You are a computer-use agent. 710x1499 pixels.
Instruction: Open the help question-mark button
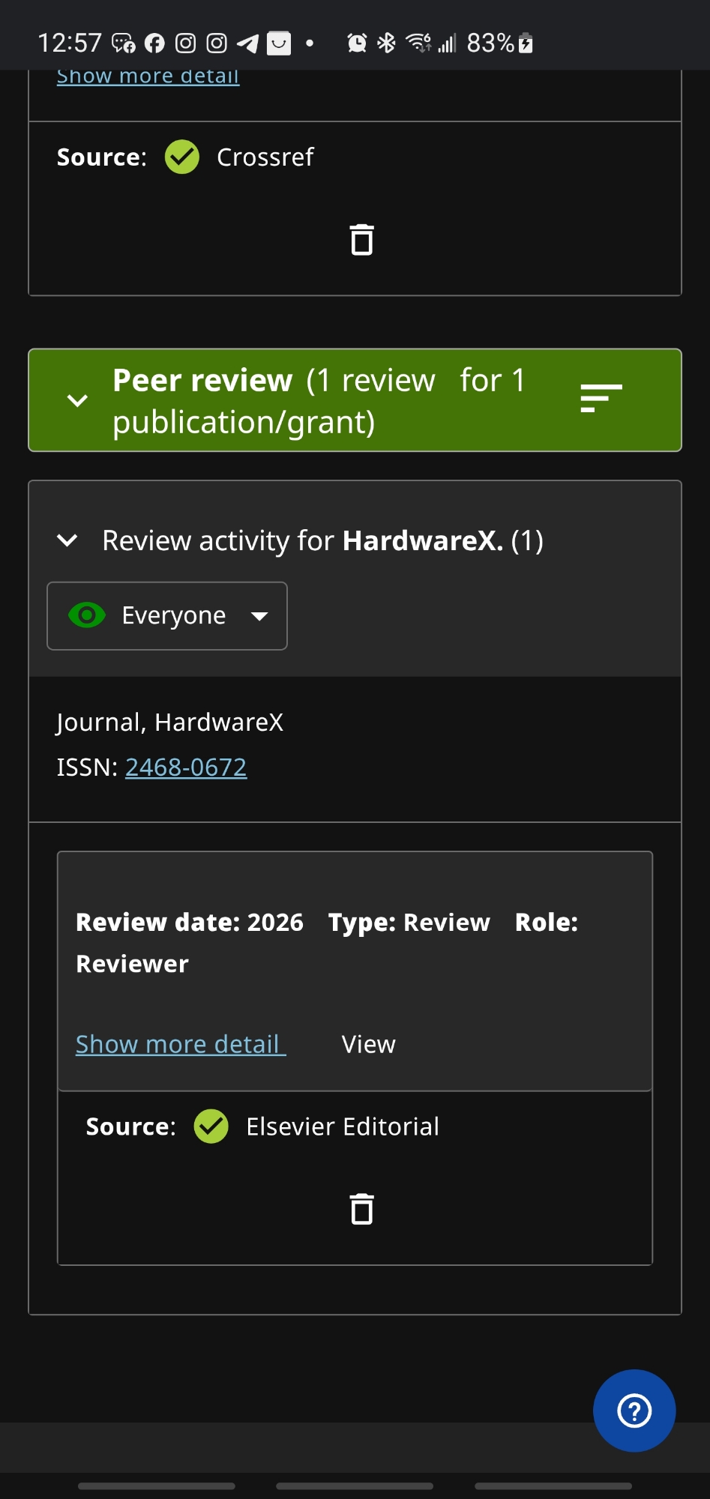pos(634,1411)
